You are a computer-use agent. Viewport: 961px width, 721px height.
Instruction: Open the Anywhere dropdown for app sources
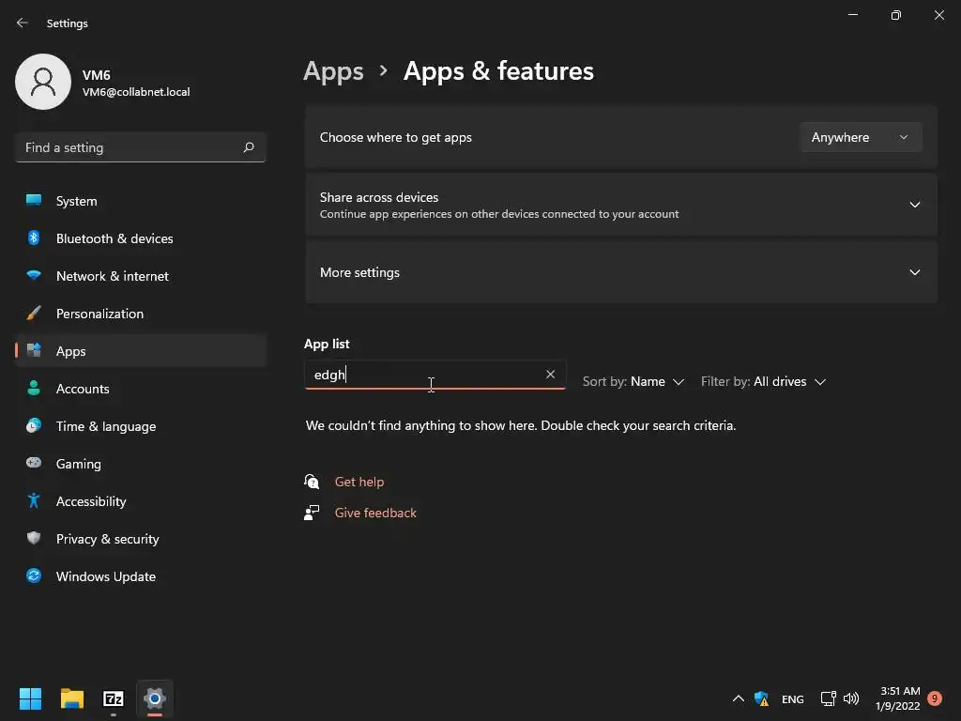tap(860, 137)
